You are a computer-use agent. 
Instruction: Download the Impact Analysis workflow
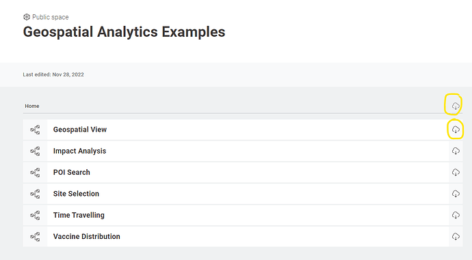tap(456, 151)
